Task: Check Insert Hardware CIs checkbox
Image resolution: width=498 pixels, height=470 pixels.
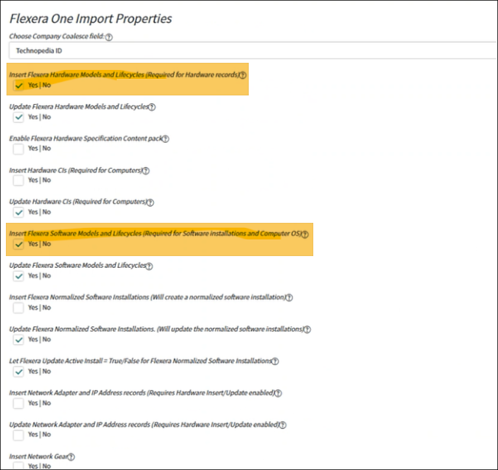Action: click(18, 181)
